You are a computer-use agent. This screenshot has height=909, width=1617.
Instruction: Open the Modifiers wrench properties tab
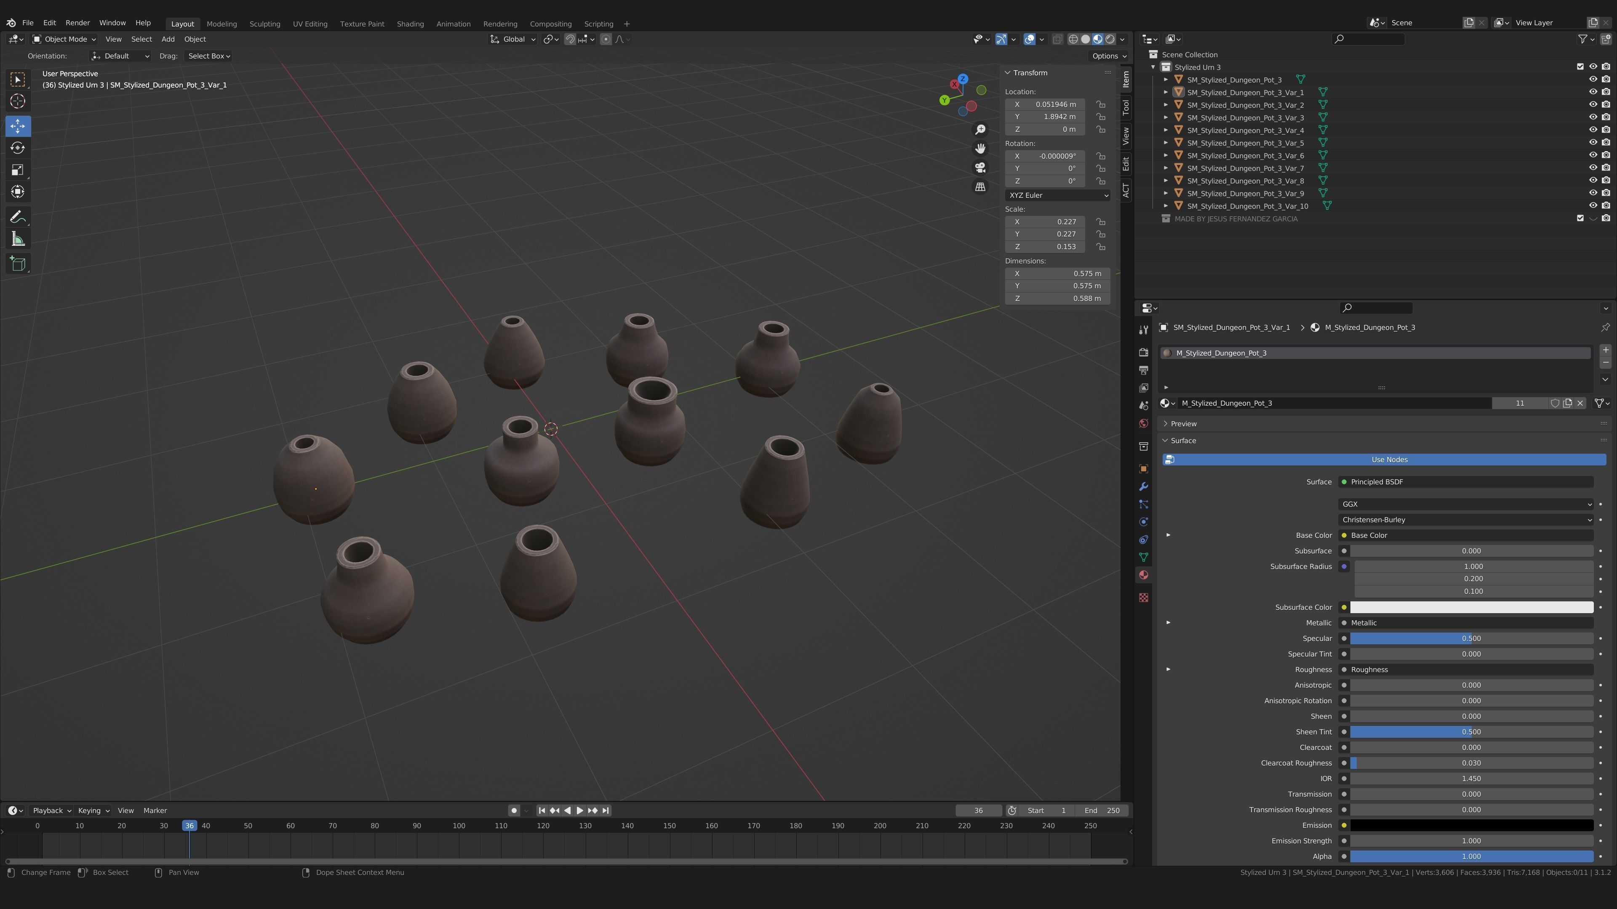(x=1143, y=487)
